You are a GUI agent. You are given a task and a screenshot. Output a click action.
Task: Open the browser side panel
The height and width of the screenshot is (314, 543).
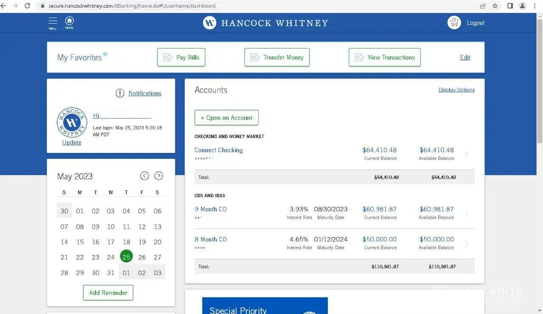coord(510,6)
